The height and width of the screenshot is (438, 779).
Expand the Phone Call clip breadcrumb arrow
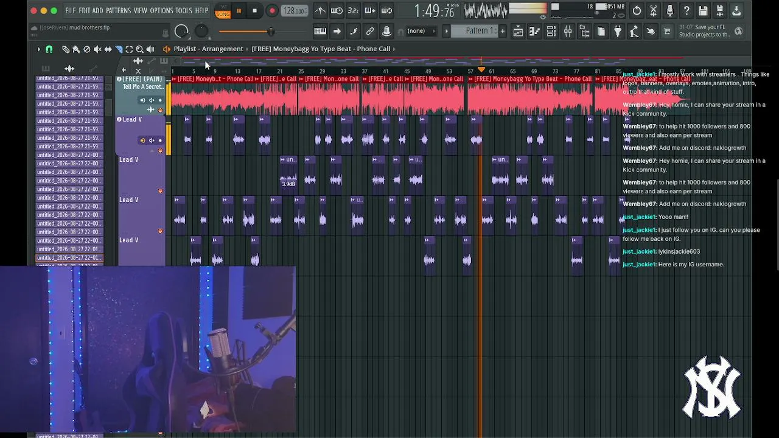coord(394,49)
